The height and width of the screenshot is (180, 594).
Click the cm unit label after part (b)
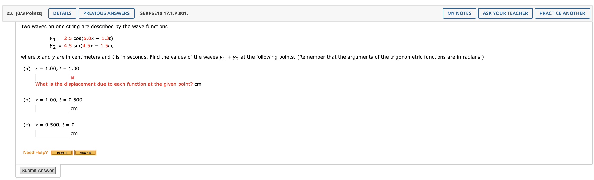[74, 108]
